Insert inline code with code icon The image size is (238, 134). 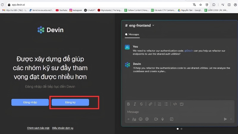[175, 104]
